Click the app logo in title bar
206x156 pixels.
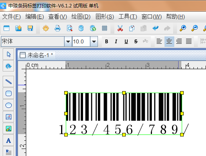click(x=3, y=6)
